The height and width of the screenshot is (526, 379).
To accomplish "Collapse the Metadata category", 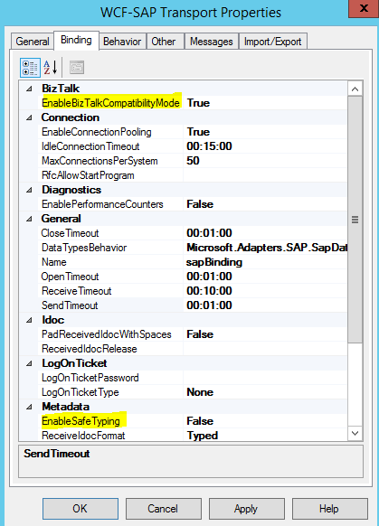I will tap(29, 407).
